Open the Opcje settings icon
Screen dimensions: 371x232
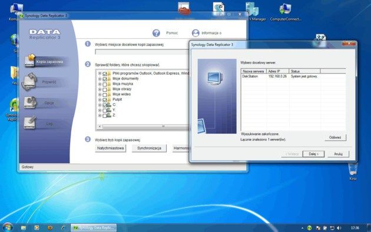pos(30,102)
